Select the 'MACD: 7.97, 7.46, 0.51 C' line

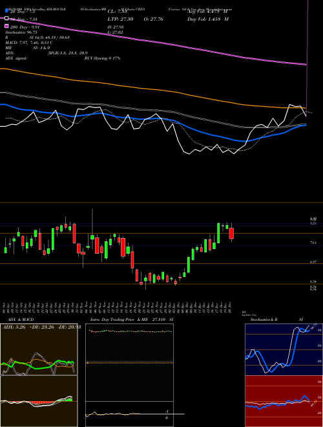point(29,43)
